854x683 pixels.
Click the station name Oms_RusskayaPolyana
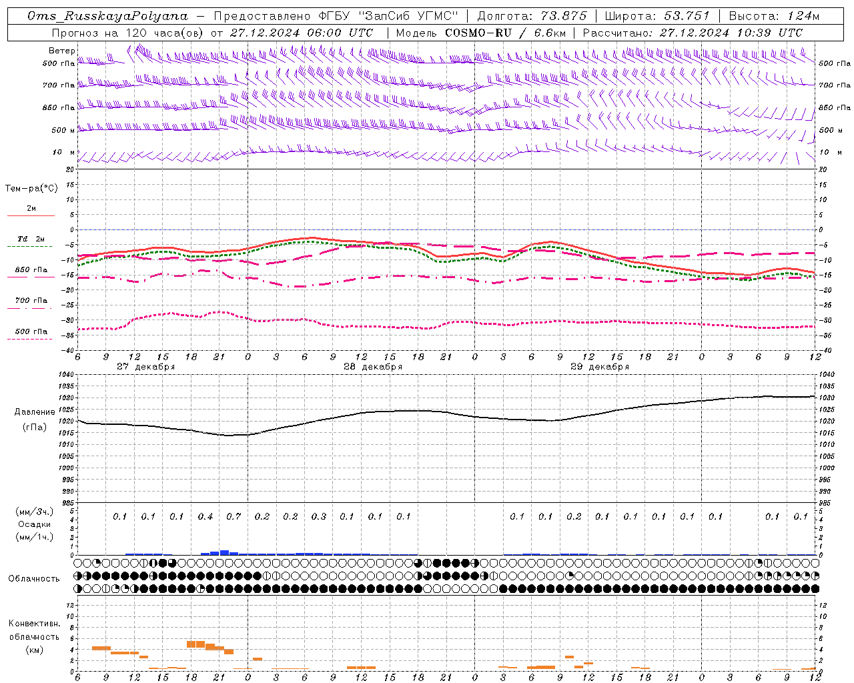[x=108, y=16]
